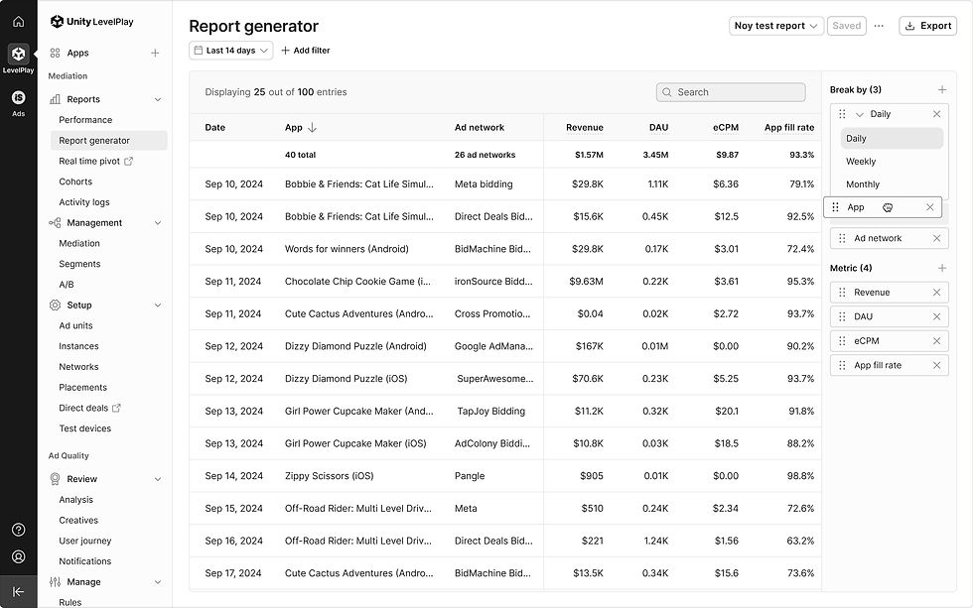Open Direct deals link in sidebar

tap(89, 408)
